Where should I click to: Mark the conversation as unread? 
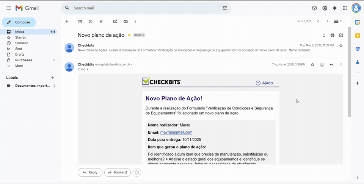coord(115,21)
